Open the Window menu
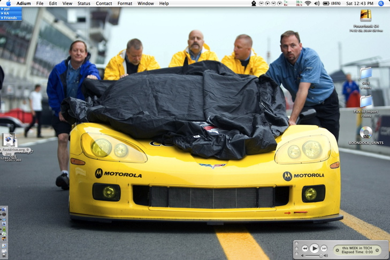Viewport: 390px width, 260px height. coord(146,4)
